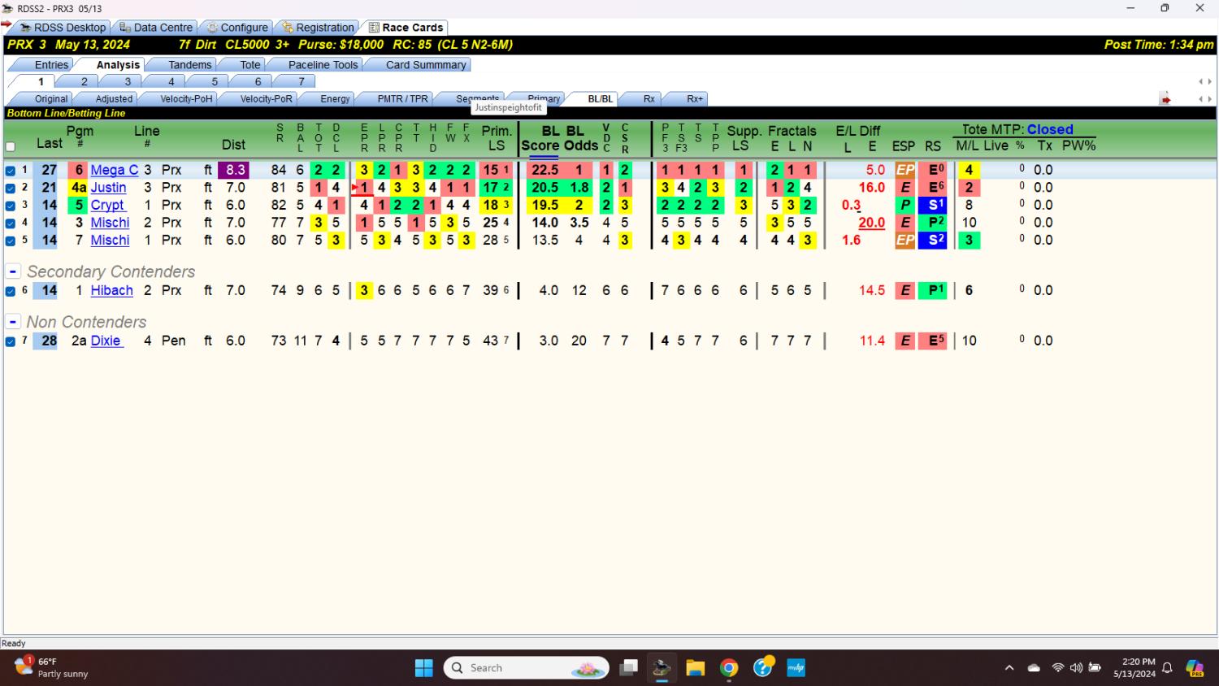Collapse the Secondary Contenders group
This screenshot has height=686, width=1219.
[13, 271]
